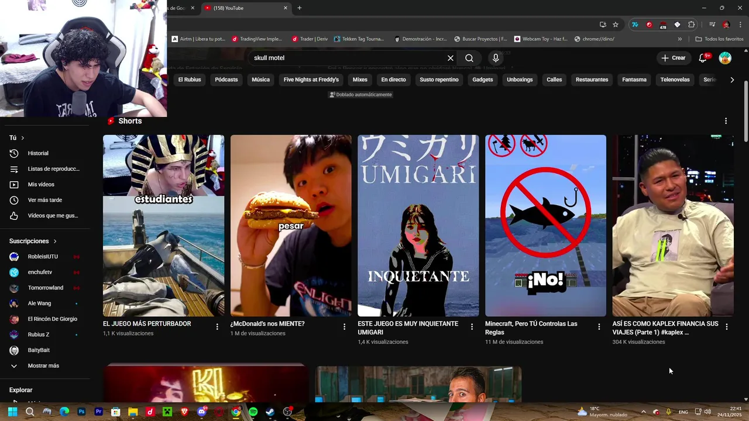Image resolution: width=749 pixels, height=421 pixels.
Task: Select the Telenovelas chip
Action: tap(675, 80)
